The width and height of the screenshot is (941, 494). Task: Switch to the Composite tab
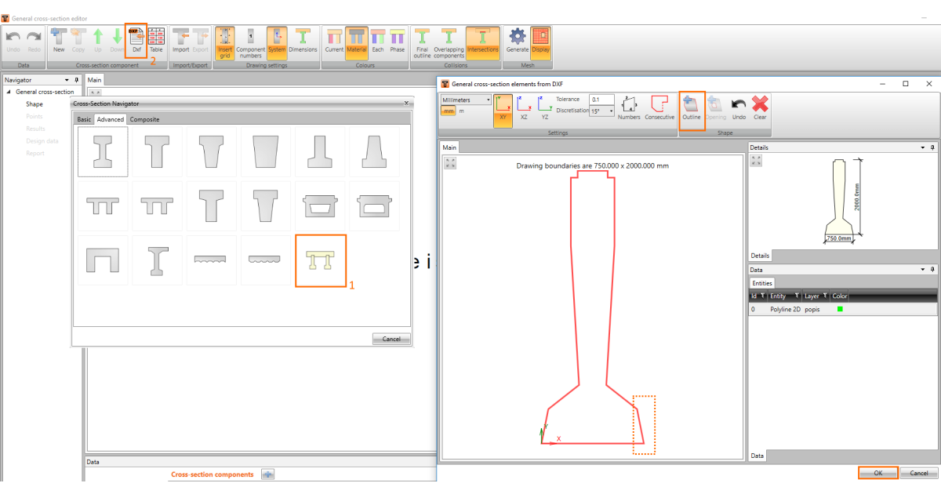(x=144, y=119)
